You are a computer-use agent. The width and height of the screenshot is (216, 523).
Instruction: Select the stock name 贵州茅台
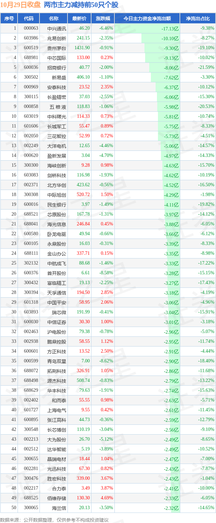(x=57, y=48)
